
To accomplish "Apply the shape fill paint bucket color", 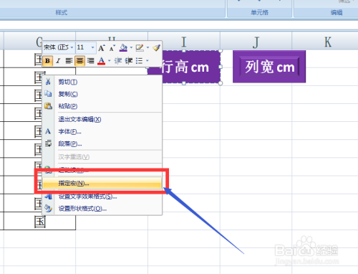I will 123,47.
